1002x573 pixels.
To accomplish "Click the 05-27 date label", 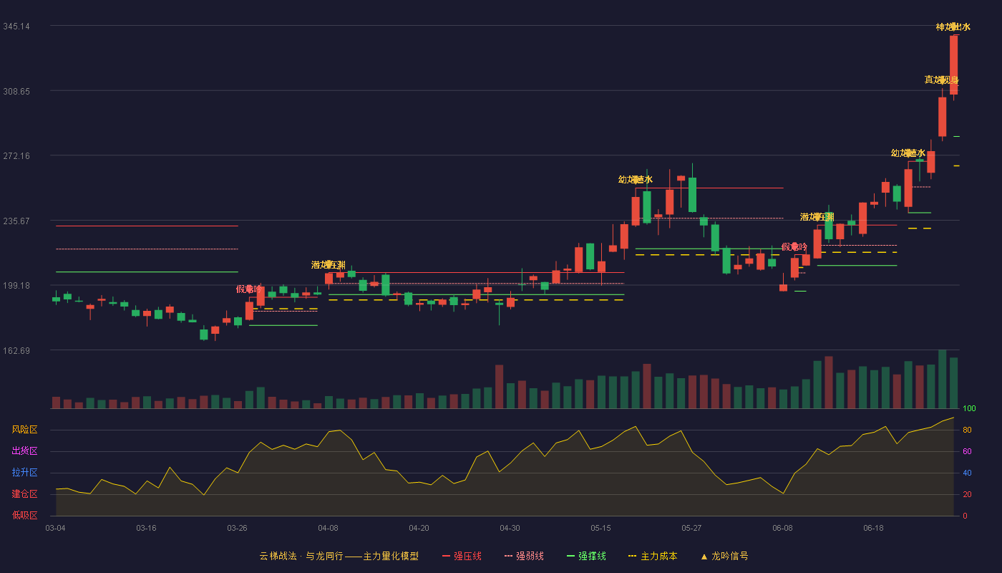I will click(691, 528).
